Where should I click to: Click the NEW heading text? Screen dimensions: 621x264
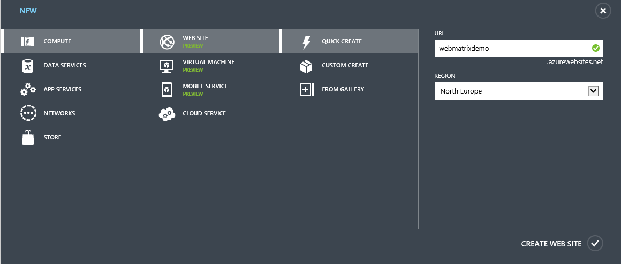(x=28, y=11)
